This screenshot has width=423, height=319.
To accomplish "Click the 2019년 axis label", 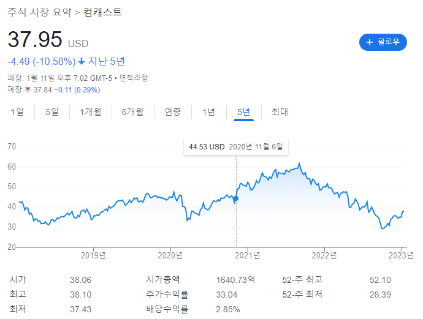I will (x=93, y=255).
